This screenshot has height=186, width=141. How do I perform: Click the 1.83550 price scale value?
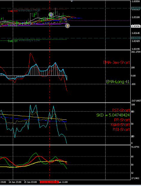pyautogui.click(x=136, y=1)
